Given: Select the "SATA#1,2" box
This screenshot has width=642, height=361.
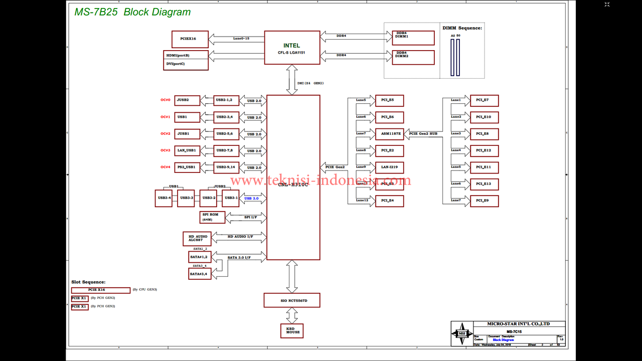Looking at the screenshot, I should click(200, 257).
